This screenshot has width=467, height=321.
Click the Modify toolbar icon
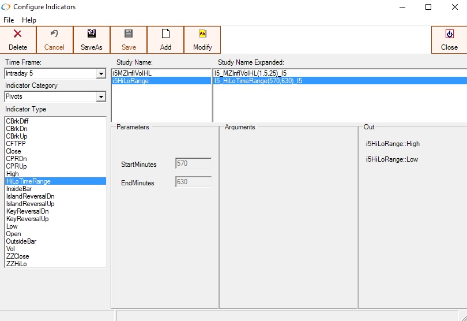click(202, 34)
